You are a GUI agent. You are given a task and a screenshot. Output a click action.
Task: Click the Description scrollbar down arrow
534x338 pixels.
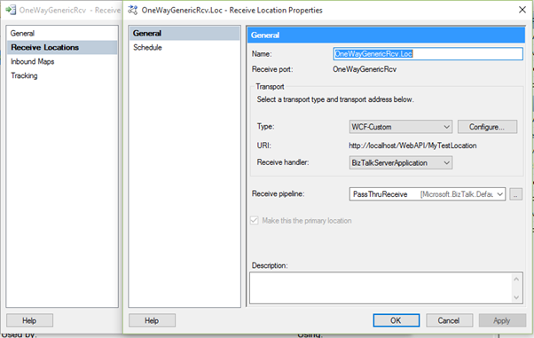tap(516, 297)
